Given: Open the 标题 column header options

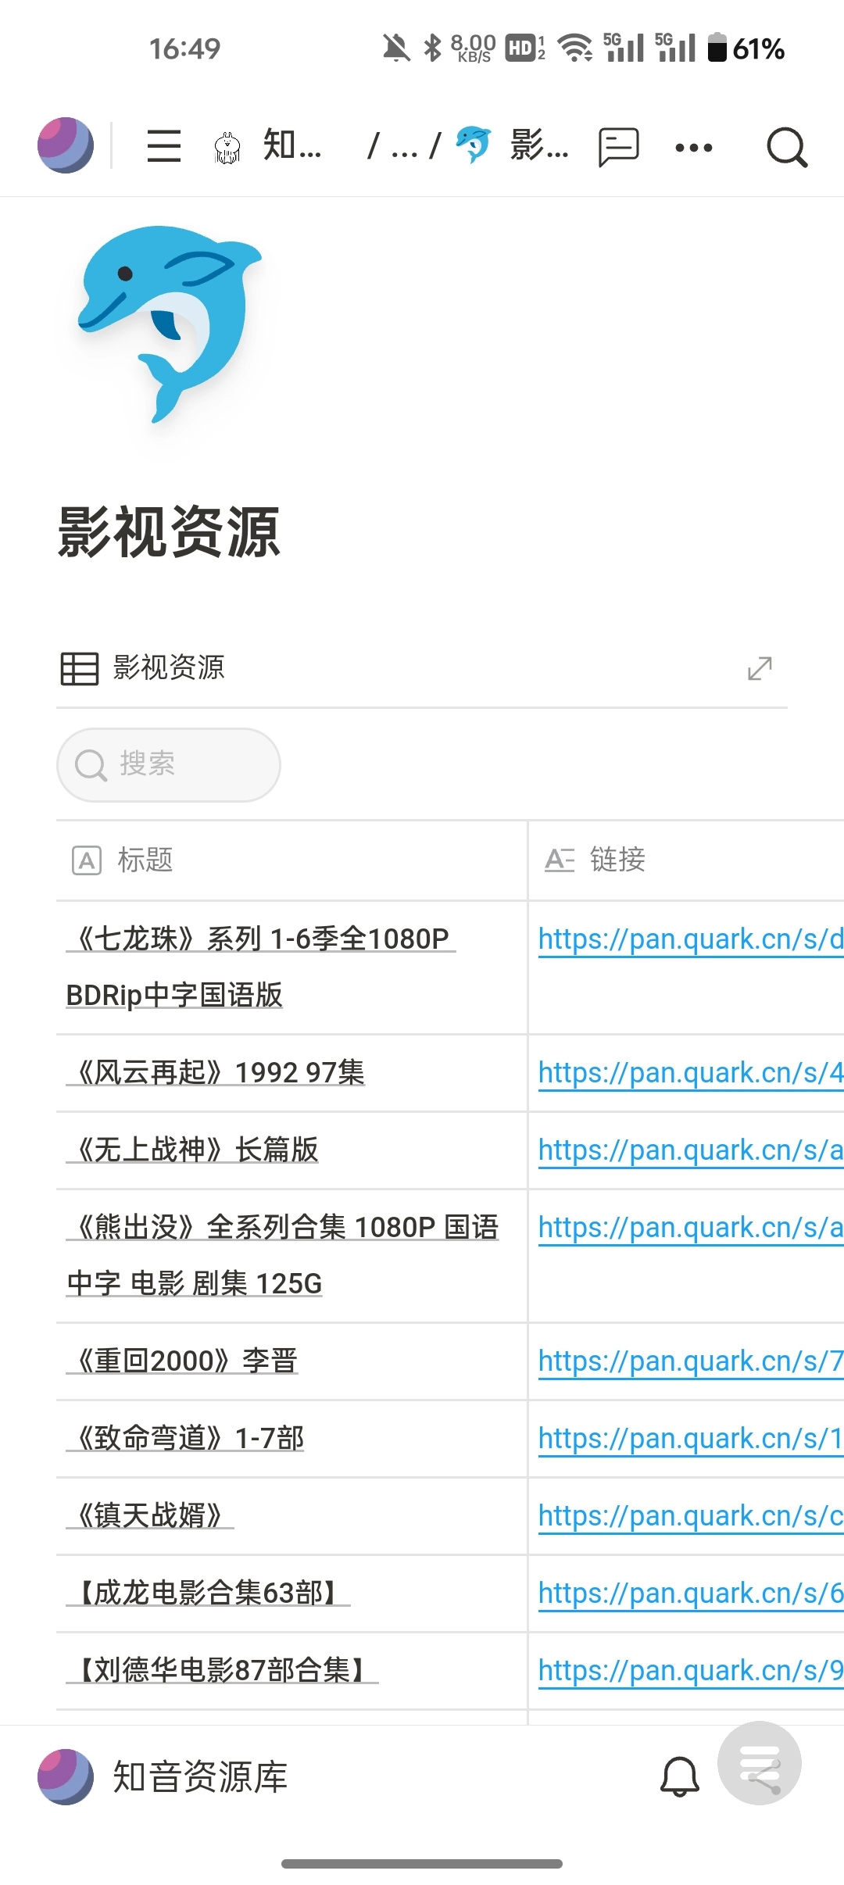Looking at the screenshot, I should point(145,860).
